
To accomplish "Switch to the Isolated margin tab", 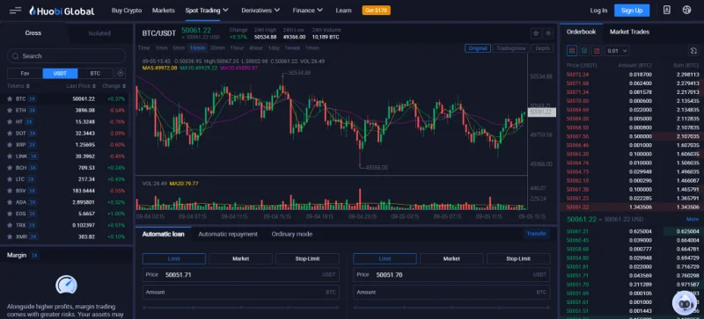I will pos(99,33).
